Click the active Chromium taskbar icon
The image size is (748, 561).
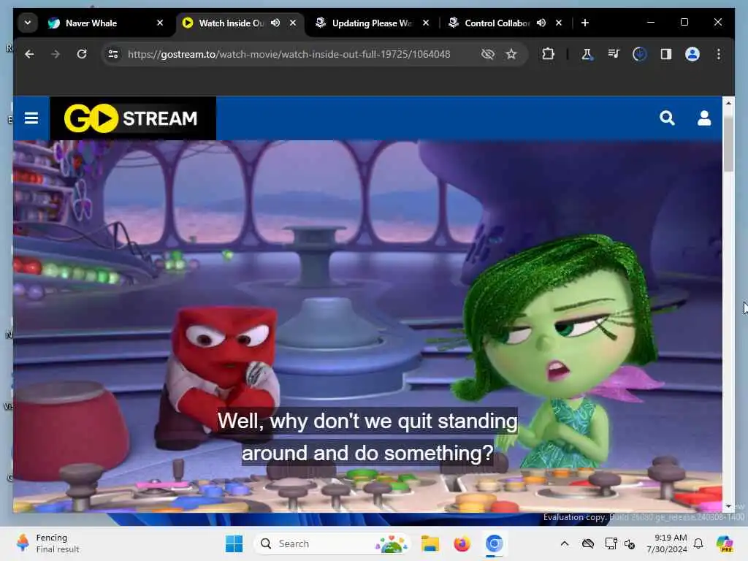click(495, 543)
